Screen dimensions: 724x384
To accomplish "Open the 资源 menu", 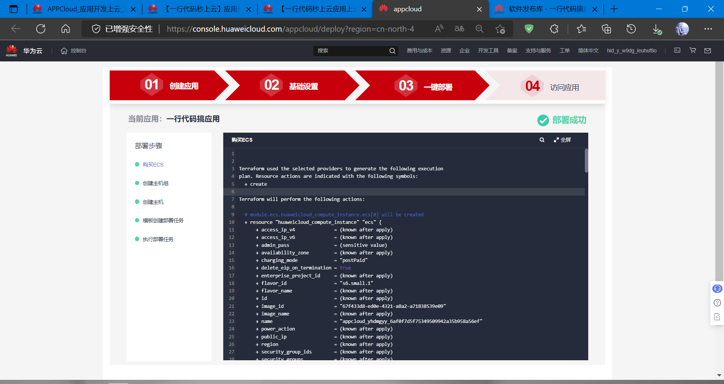I will (x=446, y=51).
